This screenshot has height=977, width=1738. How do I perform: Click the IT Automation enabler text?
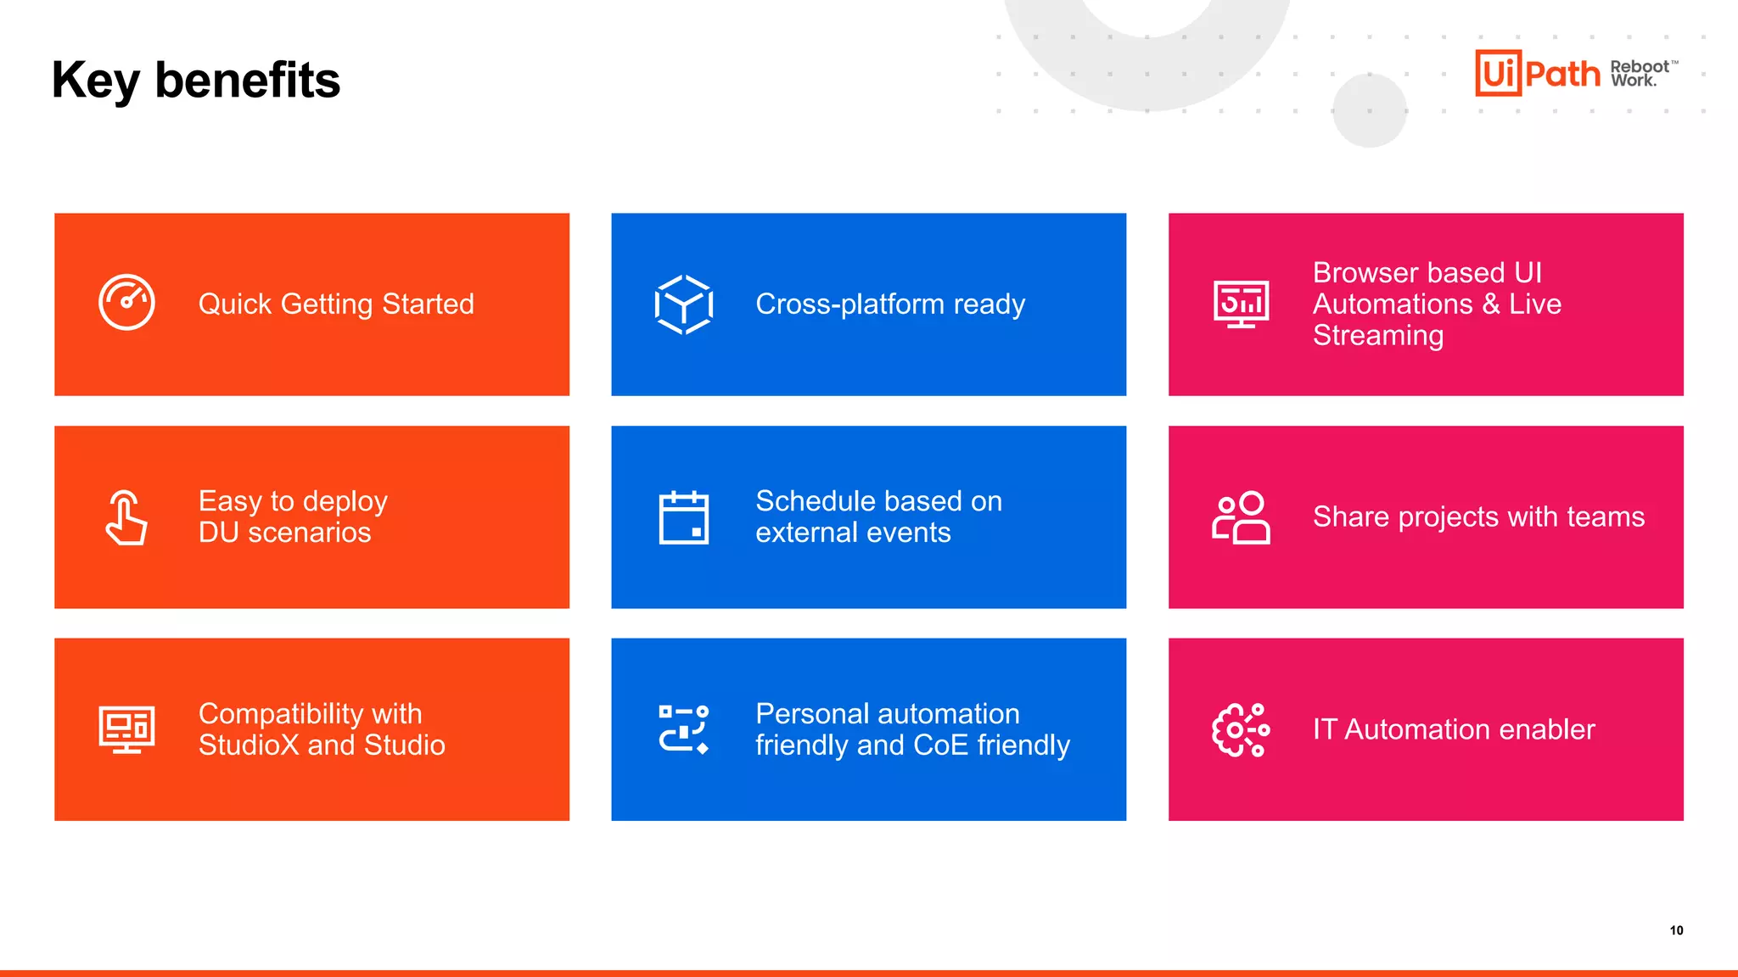1454,729
